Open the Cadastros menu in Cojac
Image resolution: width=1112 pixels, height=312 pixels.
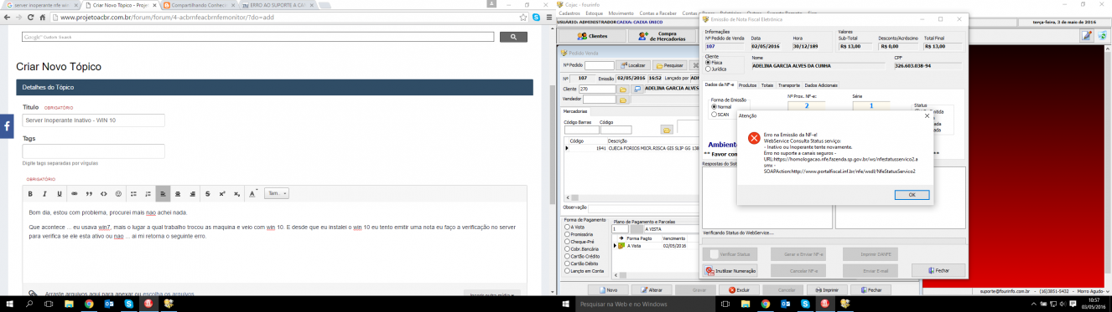pos(569,13)
